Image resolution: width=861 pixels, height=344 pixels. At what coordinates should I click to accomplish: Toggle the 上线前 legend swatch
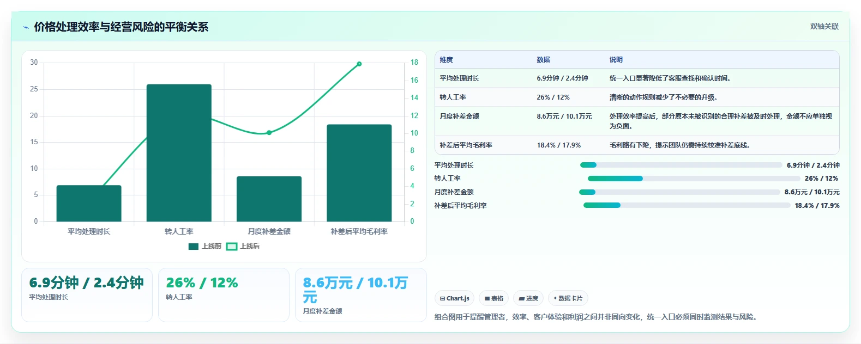coord(193,247)
